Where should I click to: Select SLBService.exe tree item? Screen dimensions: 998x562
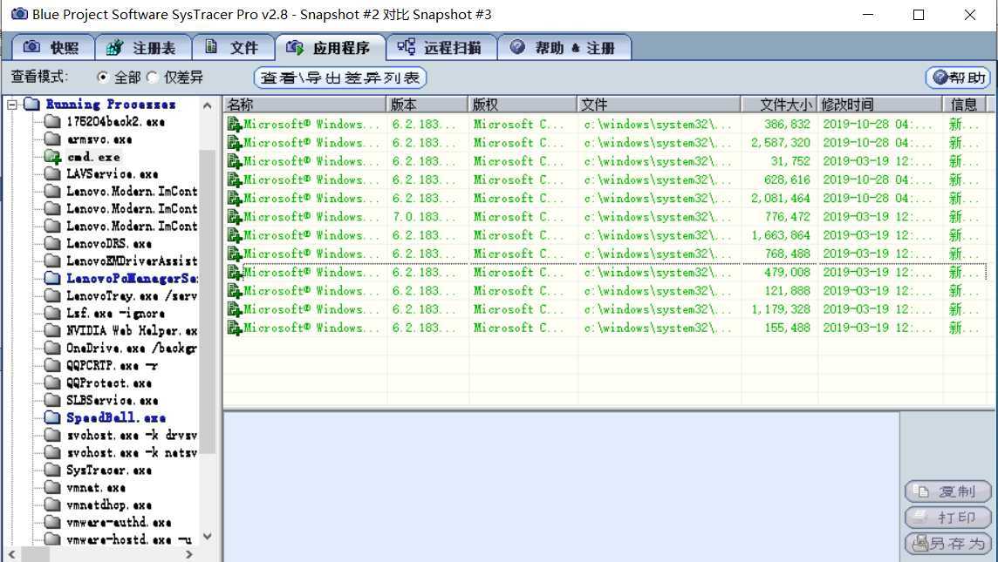112,401
